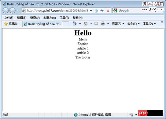166x119 pixels.
Task: Click the 完成 status bar text
Action: (5, 115)
